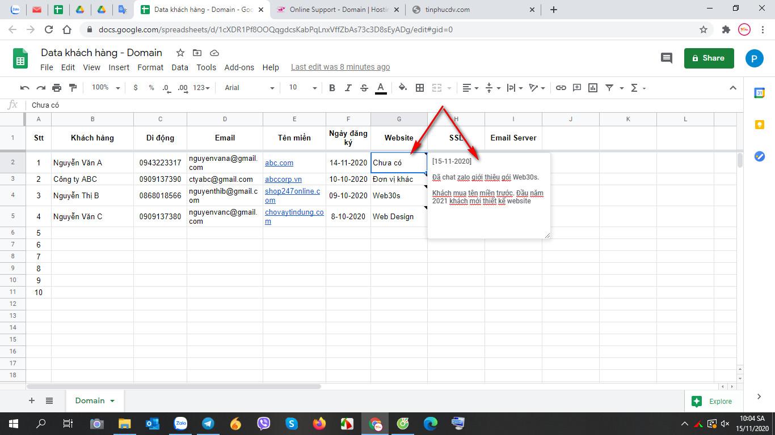The width and height of the screenshot is (775, 435).
Task: Open the zoom 100% dropdown
Action: 106,88
